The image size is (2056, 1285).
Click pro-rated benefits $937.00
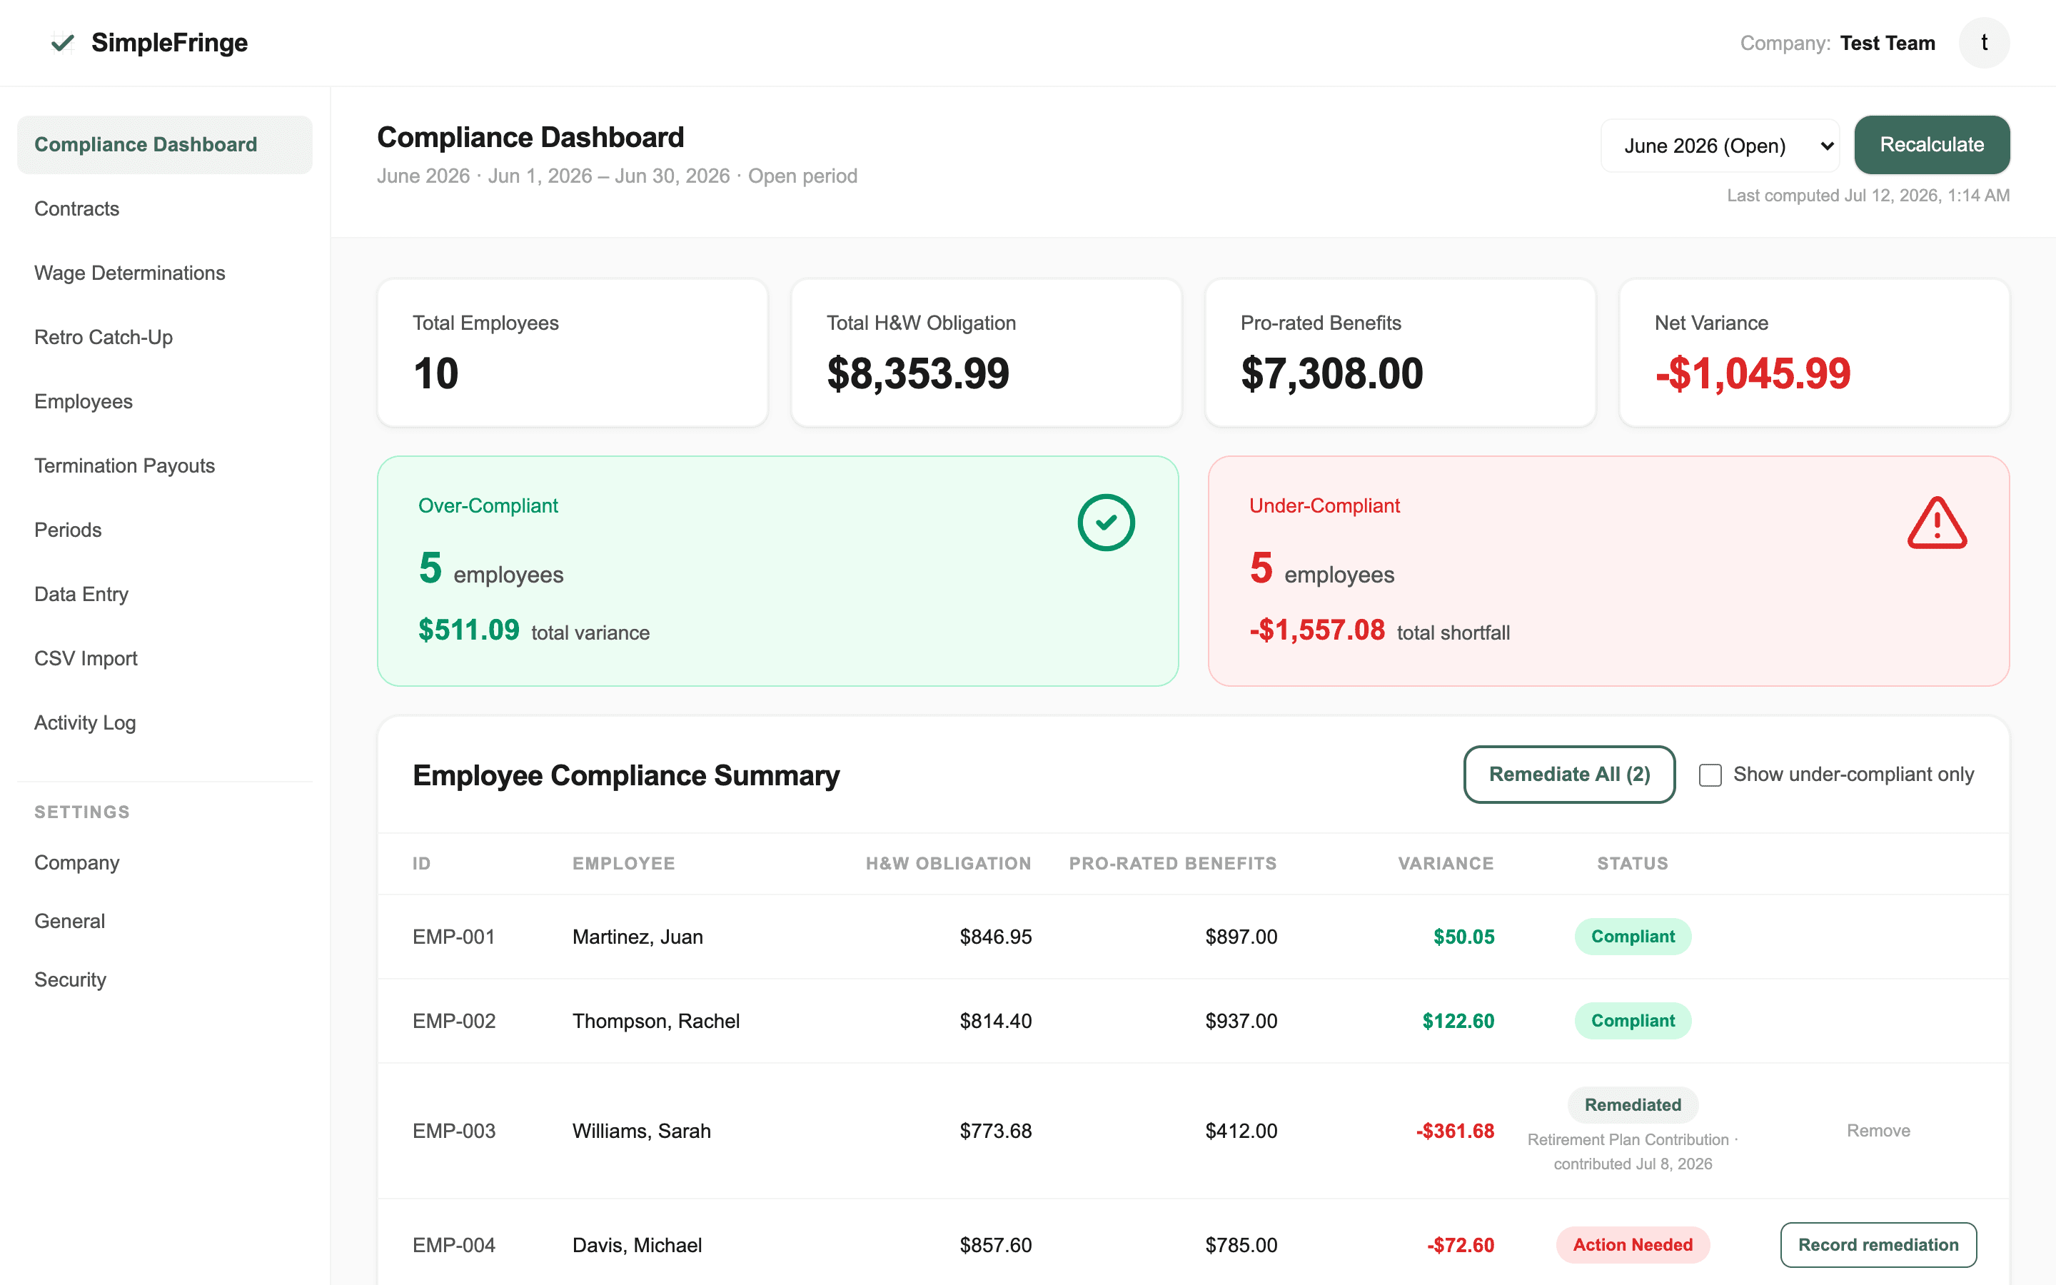point(1241,1021)
